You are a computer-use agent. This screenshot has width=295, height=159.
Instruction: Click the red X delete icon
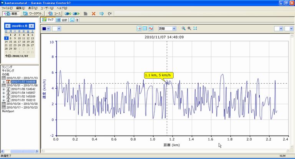93,13
